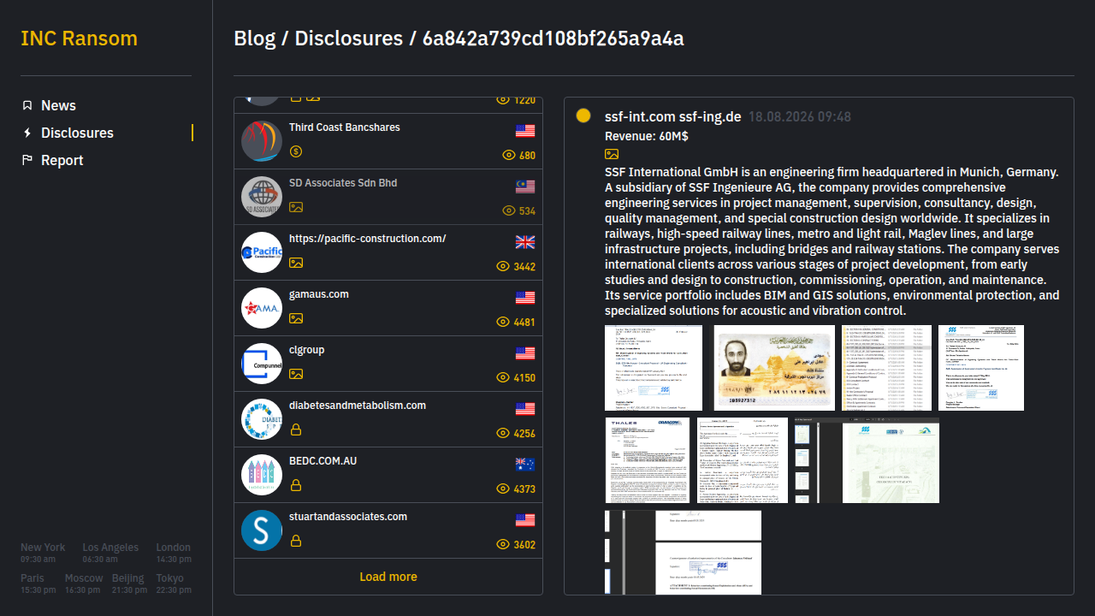Select Disclosures in the sidebar menu
The image size is (1095, 616).
click(x=77, y=133)
